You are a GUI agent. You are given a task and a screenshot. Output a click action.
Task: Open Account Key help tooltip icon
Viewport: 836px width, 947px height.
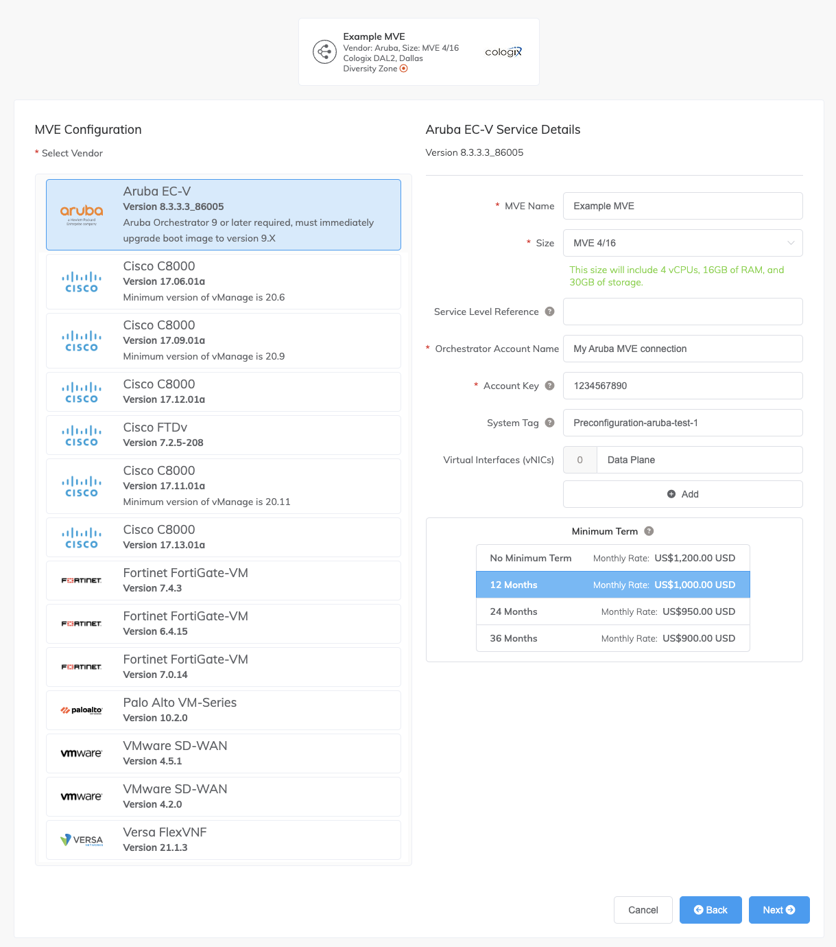549,386
